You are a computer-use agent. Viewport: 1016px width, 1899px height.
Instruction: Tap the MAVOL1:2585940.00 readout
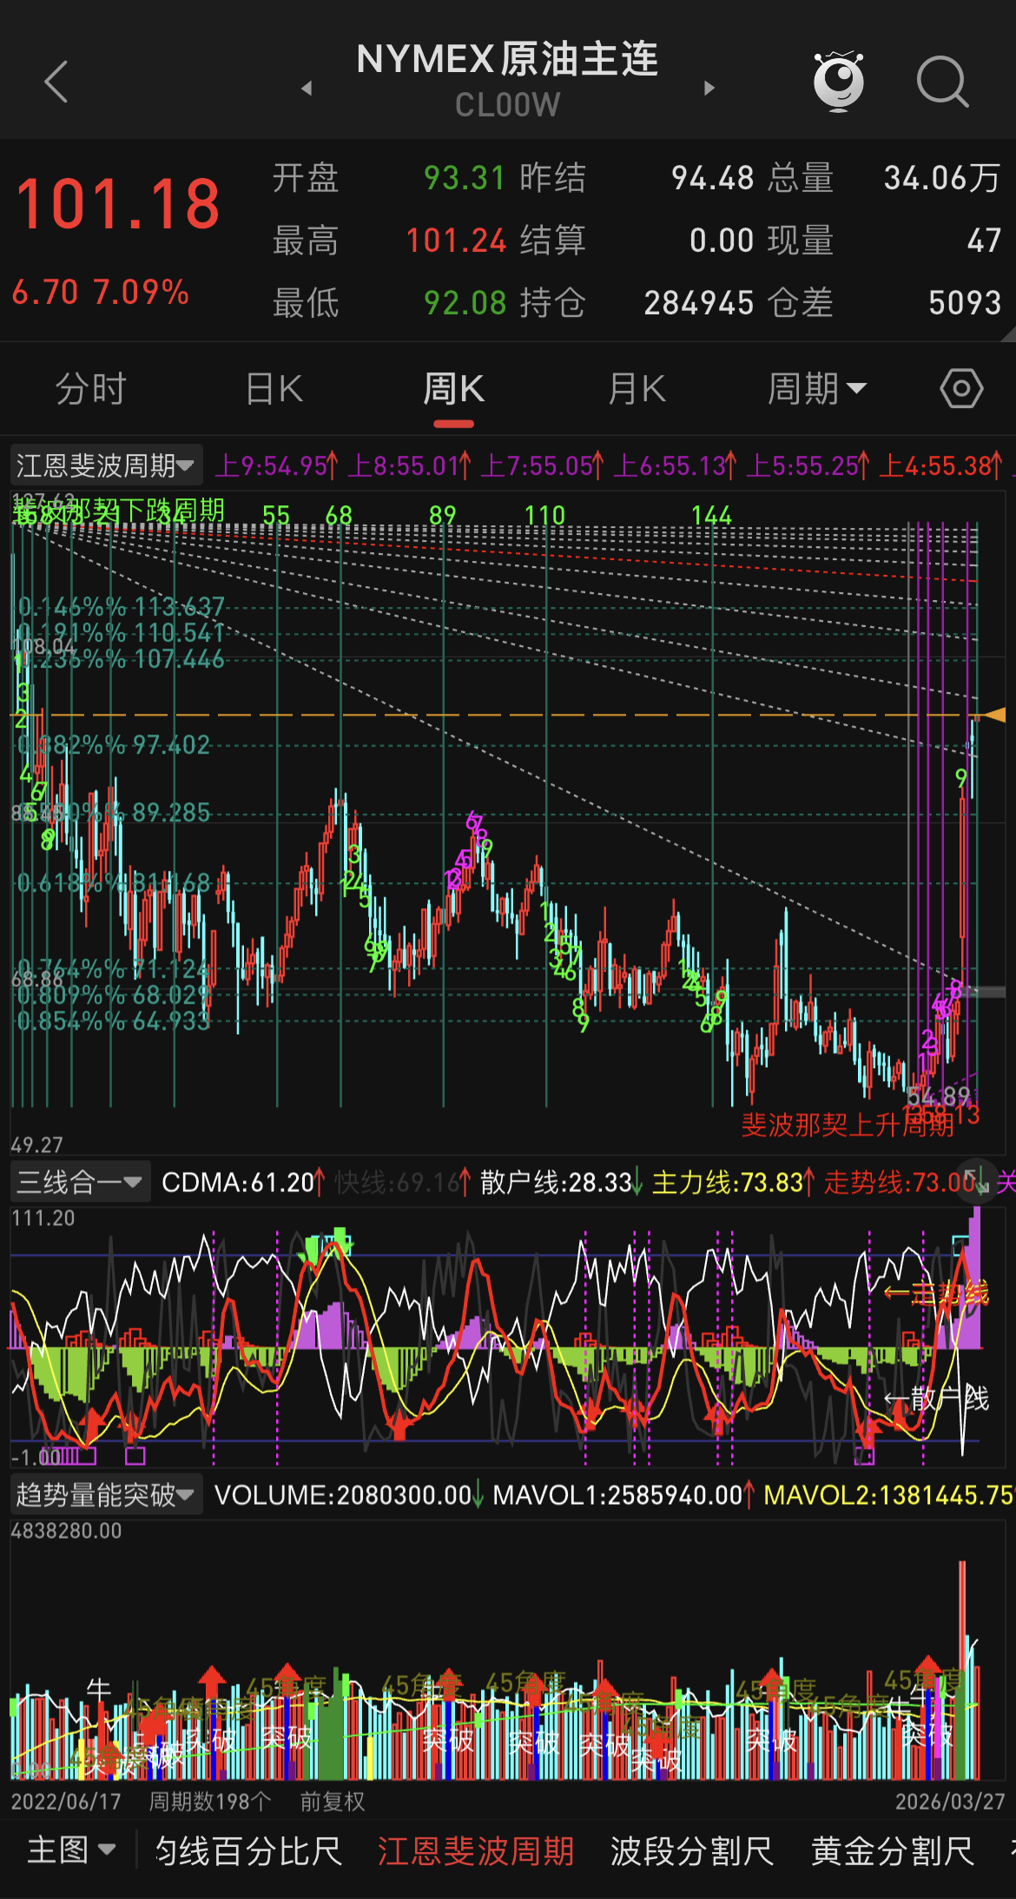point(623,1495)
